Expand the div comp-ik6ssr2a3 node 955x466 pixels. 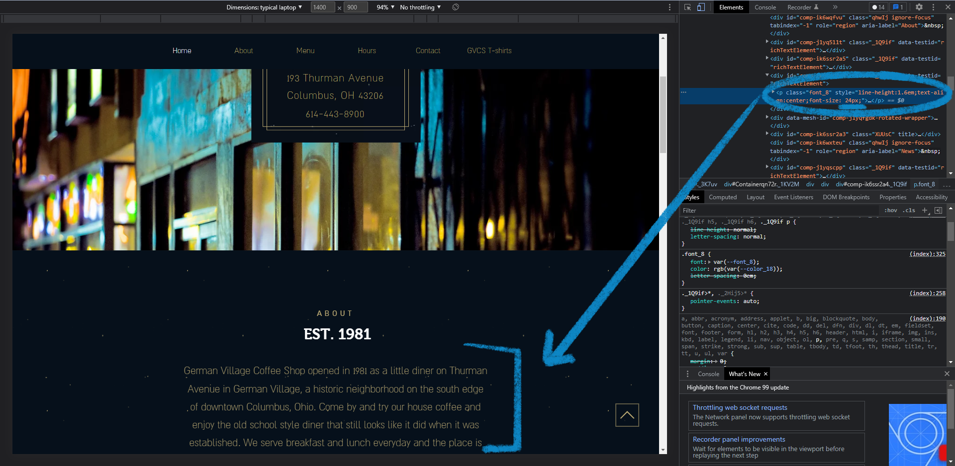[x=767, y=134]
